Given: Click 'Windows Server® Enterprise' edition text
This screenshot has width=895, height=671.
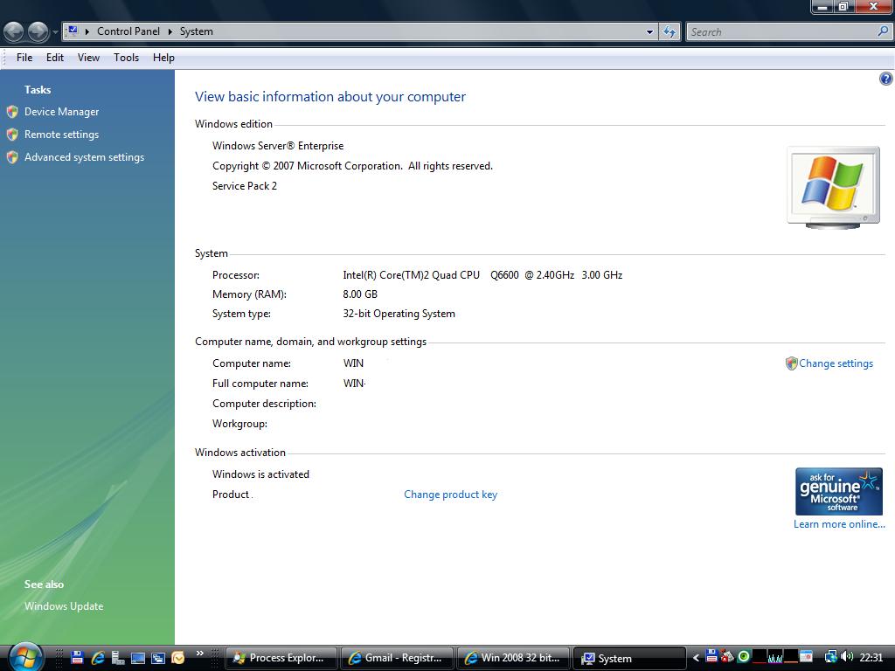Looking at the screenshot, I should pos(278,146).
